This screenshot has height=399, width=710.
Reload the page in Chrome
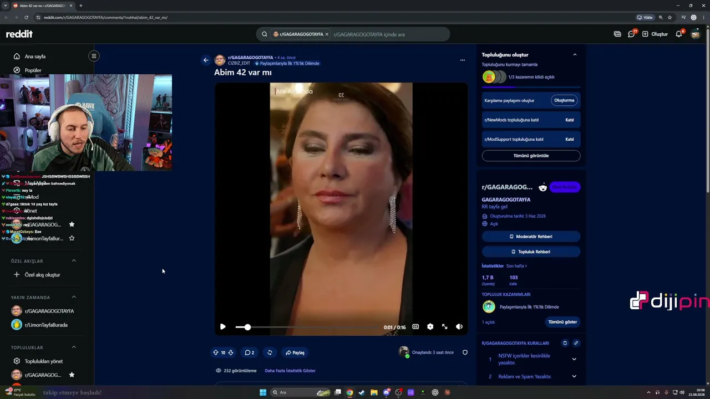coord(26,17)
